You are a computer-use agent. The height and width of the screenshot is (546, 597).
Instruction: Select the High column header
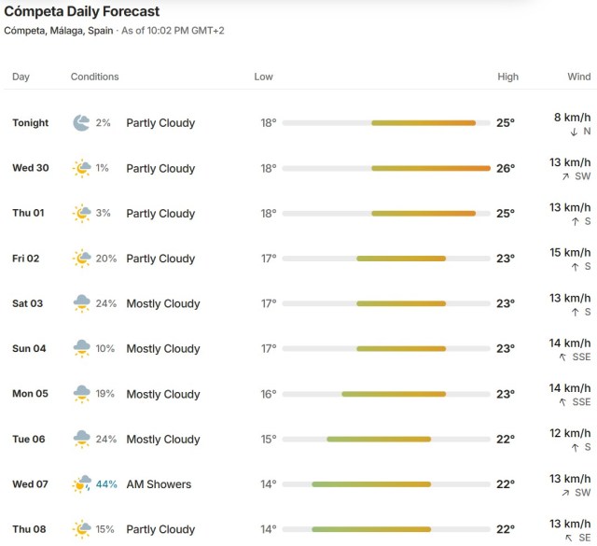coord(507,77)
